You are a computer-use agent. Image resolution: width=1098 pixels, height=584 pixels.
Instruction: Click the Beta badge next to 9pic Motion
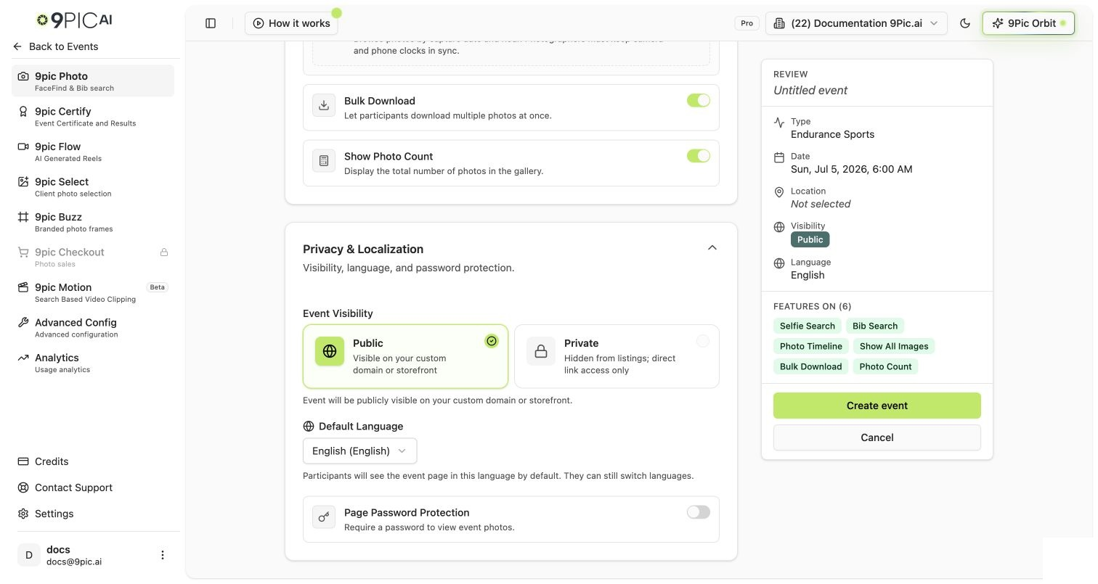[158, 287]
